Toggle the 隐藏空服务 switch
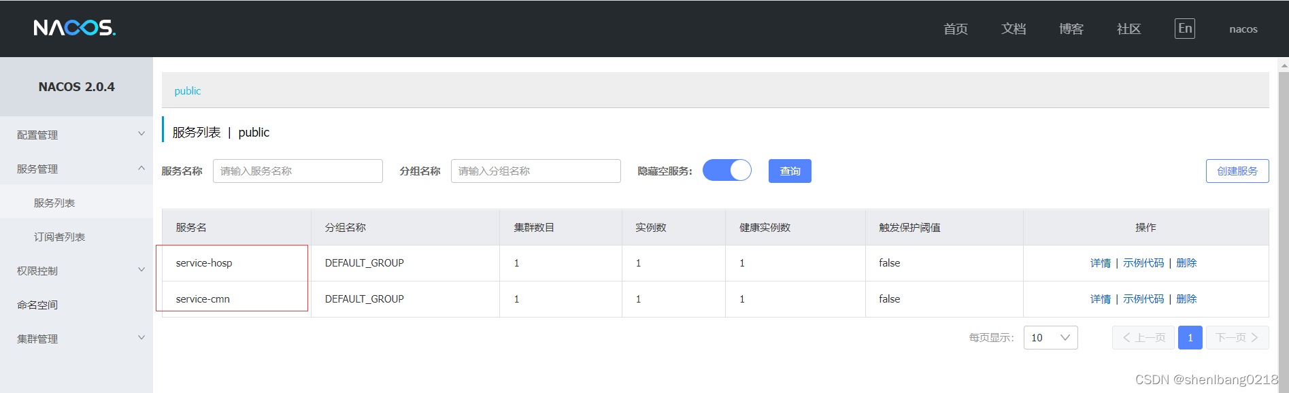This screenshot has height=393, width=1289. click(726, 170)
